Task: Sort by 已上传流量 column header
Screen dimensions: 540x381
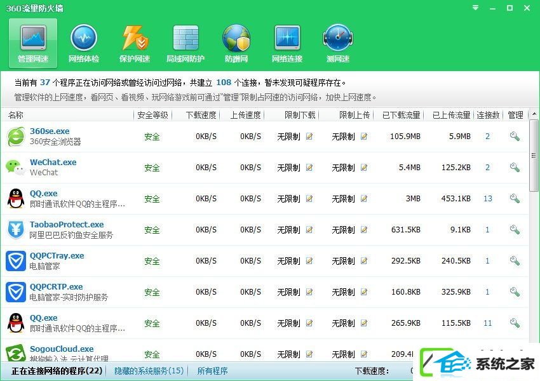Action: 452,115
